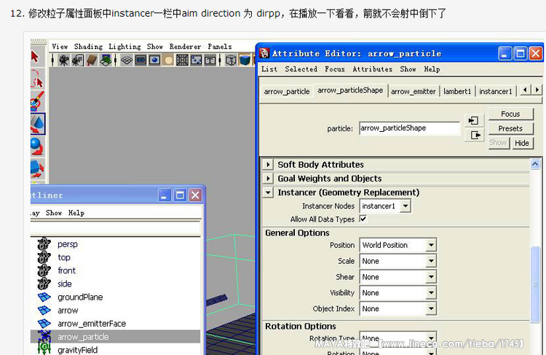546x355 pixels.
Task: Click the Focus button
Action: tap(510, 114)
